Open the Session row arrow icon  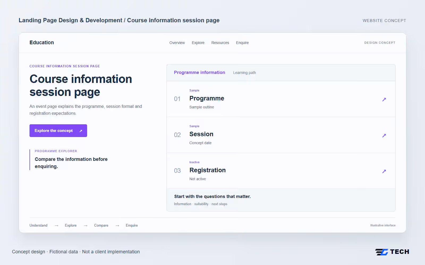click(x=384, y=136)
